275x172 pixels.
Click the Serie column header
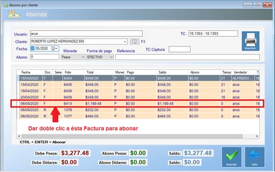(58, 73)
